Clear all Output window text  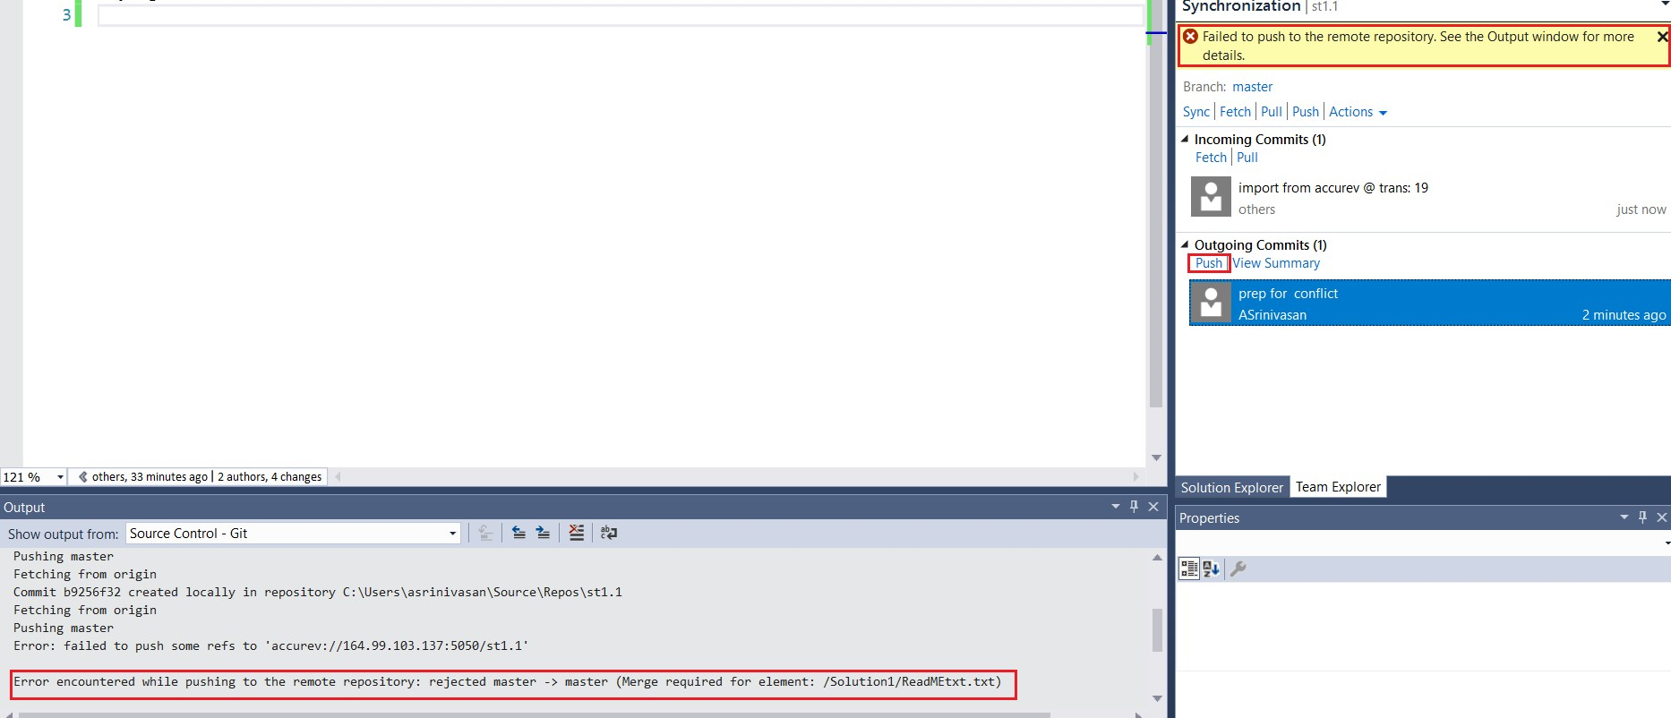click(577, 533)
